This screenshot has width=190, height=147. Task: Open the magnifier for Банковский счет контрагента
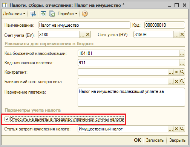click(182, 82)
